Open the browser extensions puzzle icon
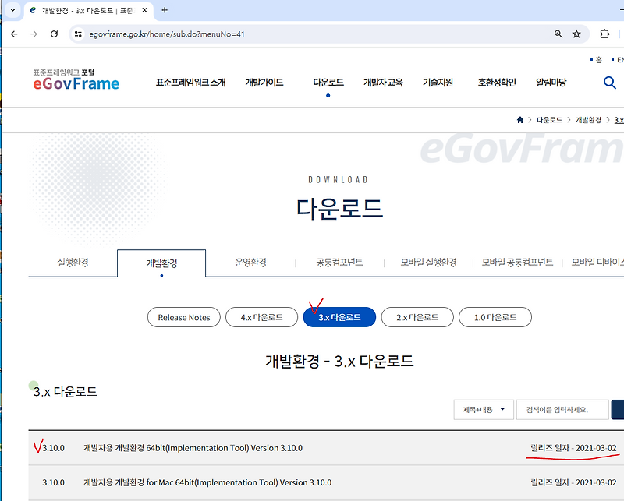The height and width of the screenshot is (501, 624). coord(604,34)
